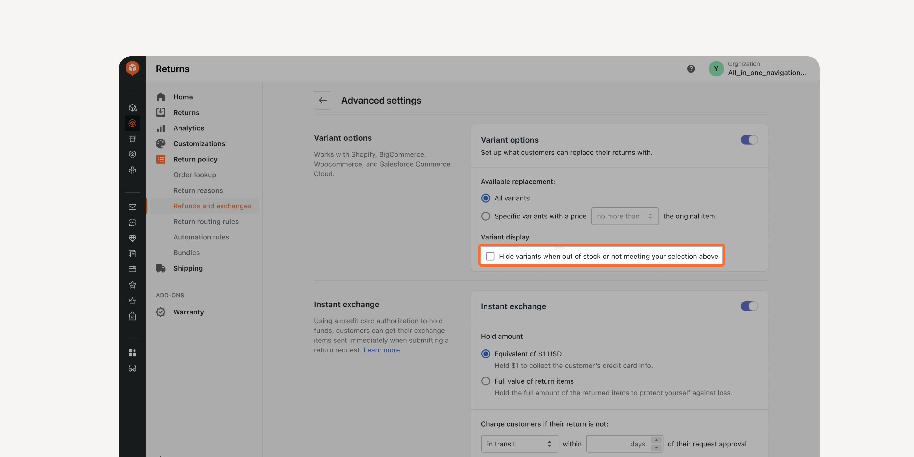Turn off the Variant options toggle

click(x=749, y=140)
